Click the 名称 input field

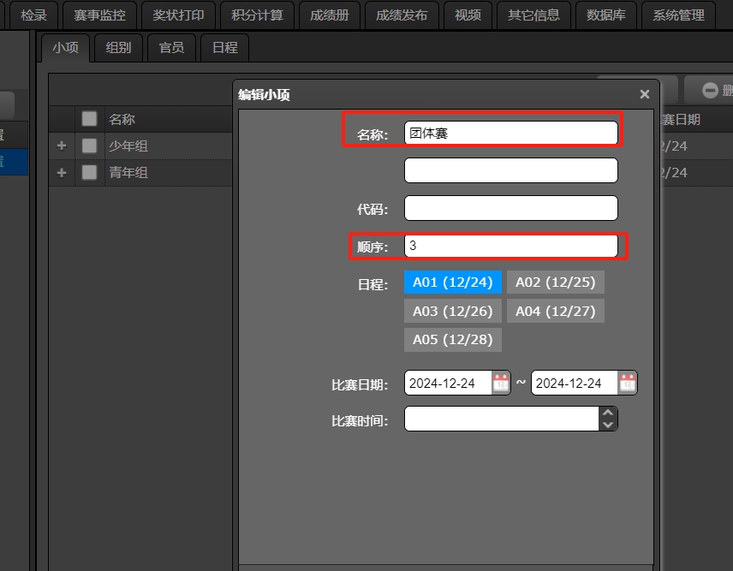coord(510,133)
